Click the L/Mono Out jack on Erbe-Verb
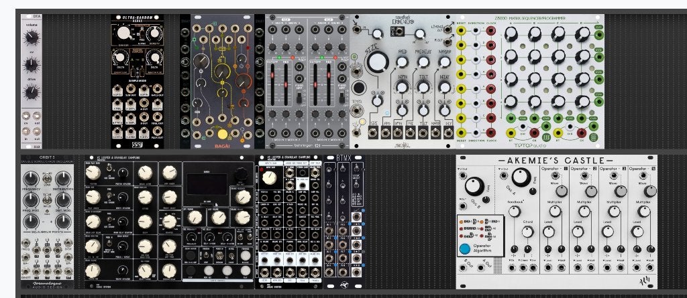Viewport: 687px width, 298px height. coord(447,29)
